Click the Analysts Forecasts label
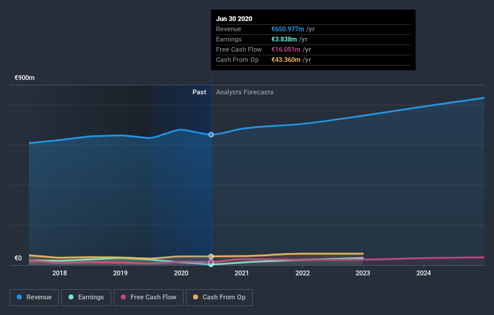Image resolution: width=494 pixels, height=315 pixels. [x=245, y=92]
